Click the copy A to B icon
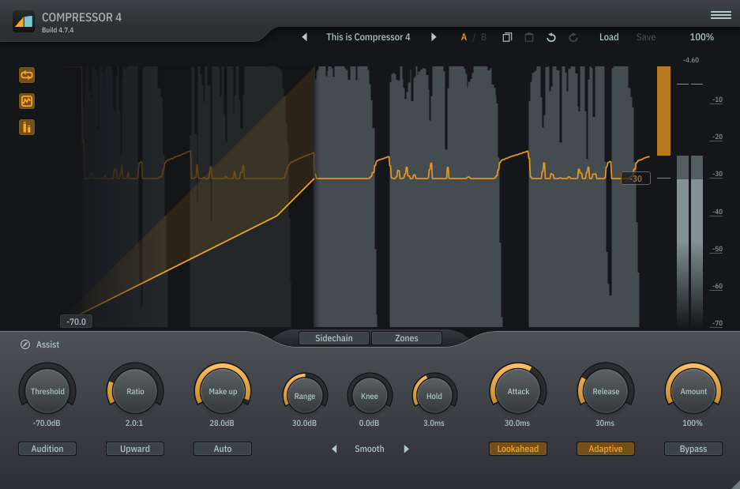The height and width of the screenshot is (489, 740). (x=507, y=37)
